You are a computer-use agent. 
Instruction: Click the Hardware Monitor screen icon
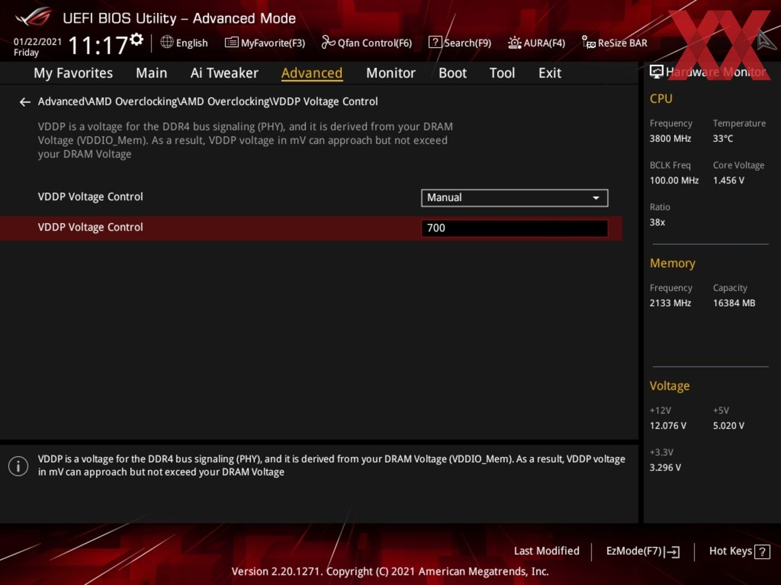pos(656,72)
